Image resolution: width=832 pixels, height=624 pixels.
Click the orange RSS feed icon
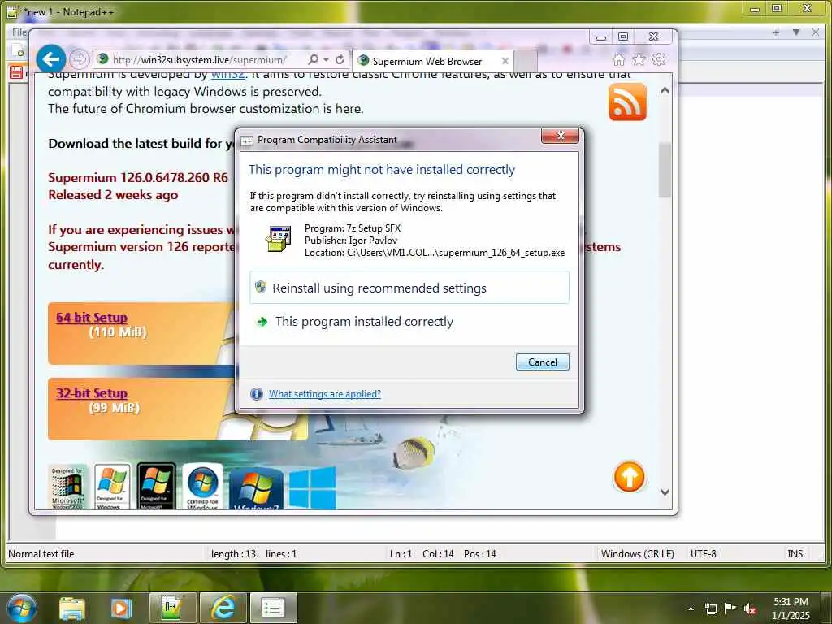[627, 102]
